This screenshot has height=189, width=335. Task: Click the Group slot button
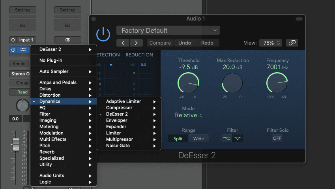tap(20, 83)
